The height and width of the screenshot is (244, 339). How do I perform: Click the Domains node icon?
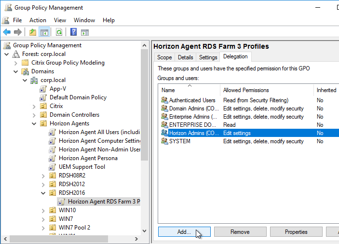pos(25,71)
